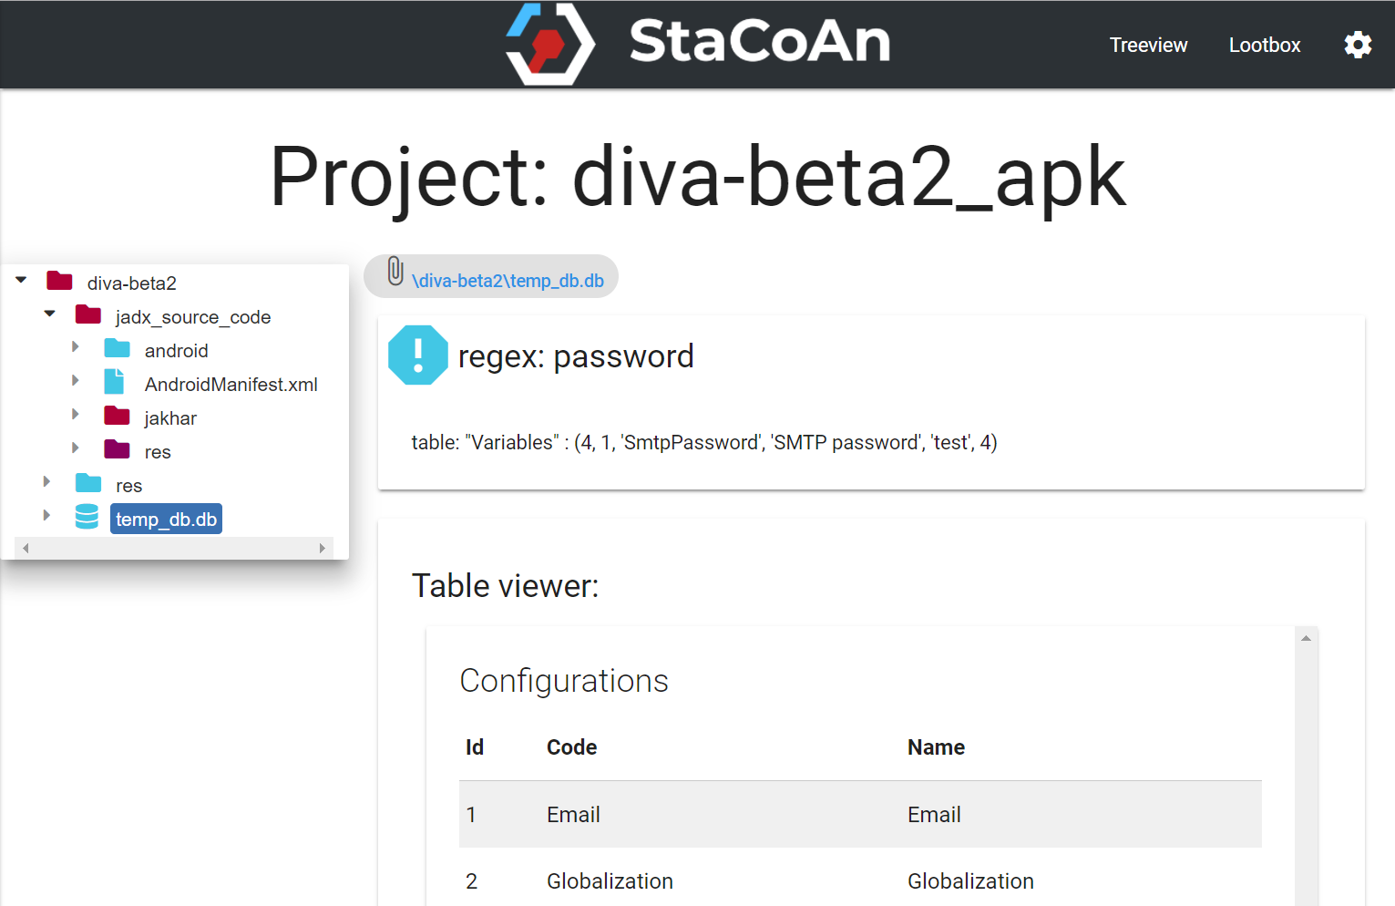
Task: Open the \diva-beta2\temp_db.db file link
Action: (508, 281)
